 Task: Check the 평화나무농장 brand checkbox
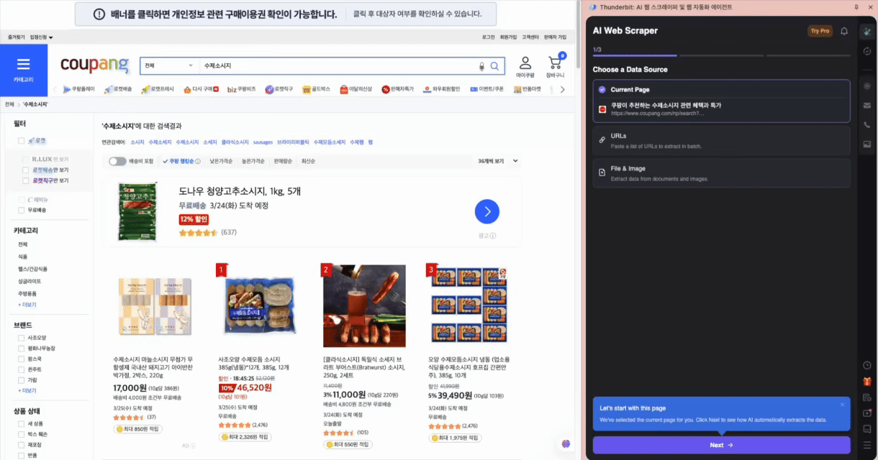tap(22, 348)
